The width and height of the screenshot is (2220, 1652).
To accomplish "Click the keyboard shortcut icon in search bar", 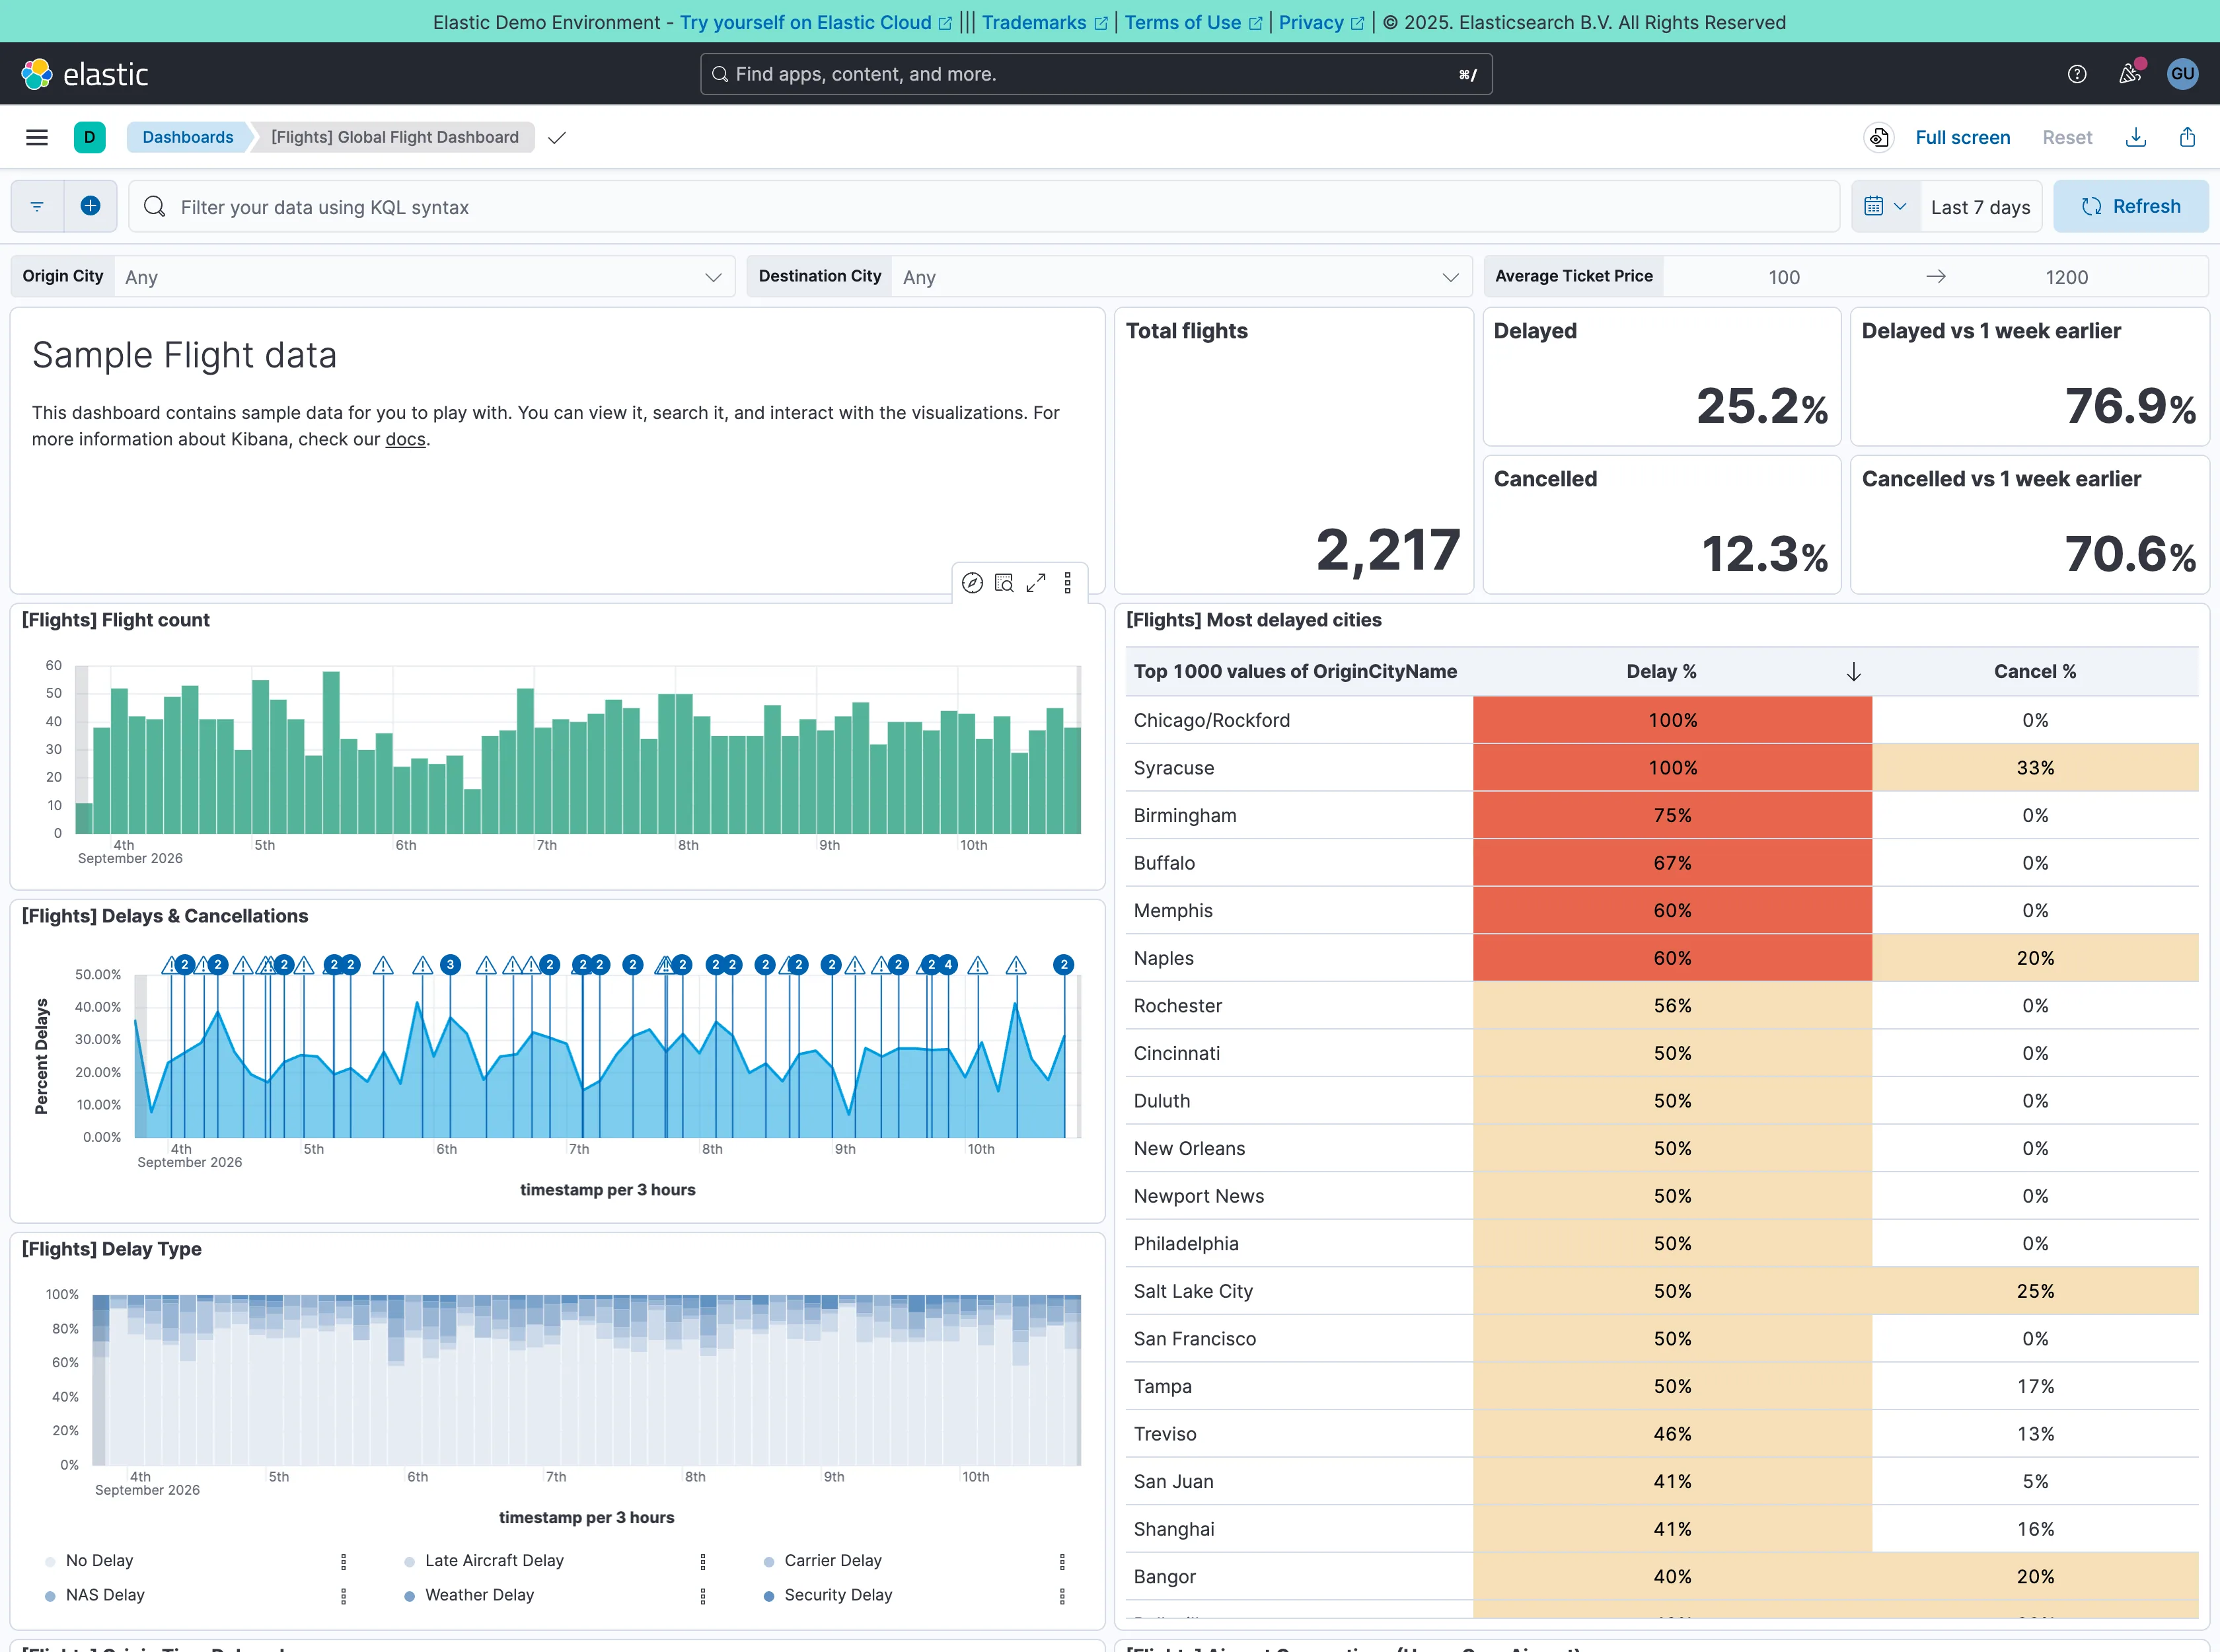I will point(1467,75).
